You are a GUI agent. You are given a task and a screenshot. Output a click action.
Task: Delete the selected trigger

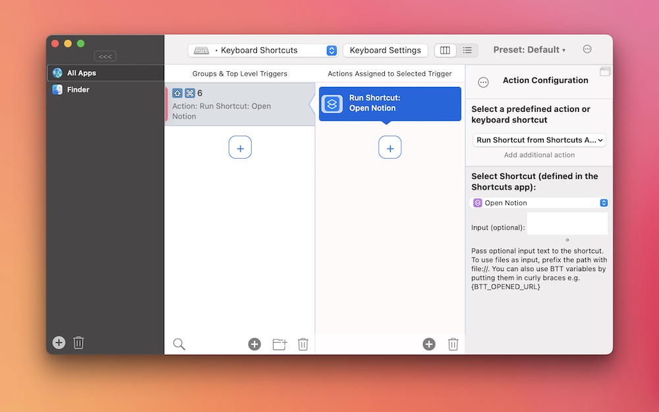click(303, 344)
